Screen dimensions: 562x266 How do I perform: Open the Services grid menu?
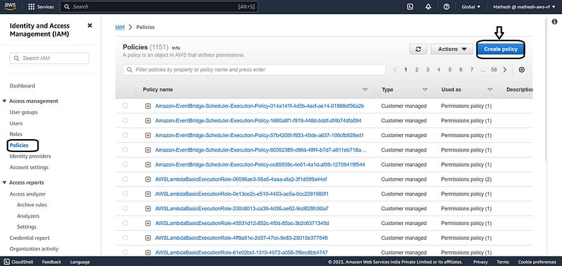tap(41, 7)
